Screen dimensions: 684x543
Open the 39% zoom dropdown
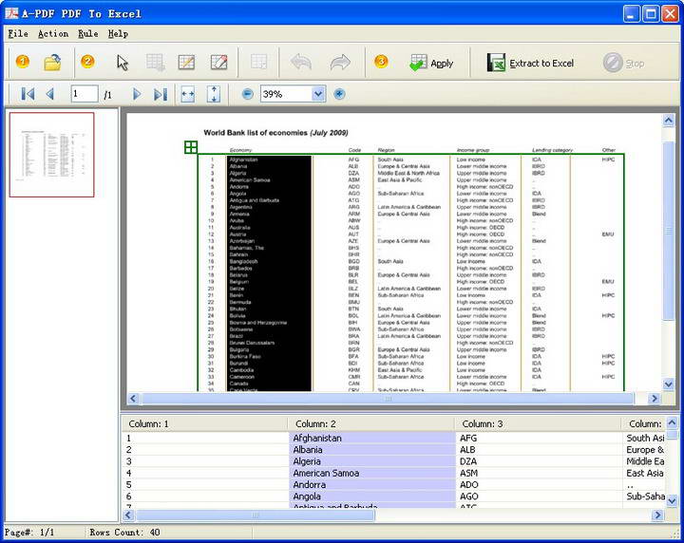[318, 94]
